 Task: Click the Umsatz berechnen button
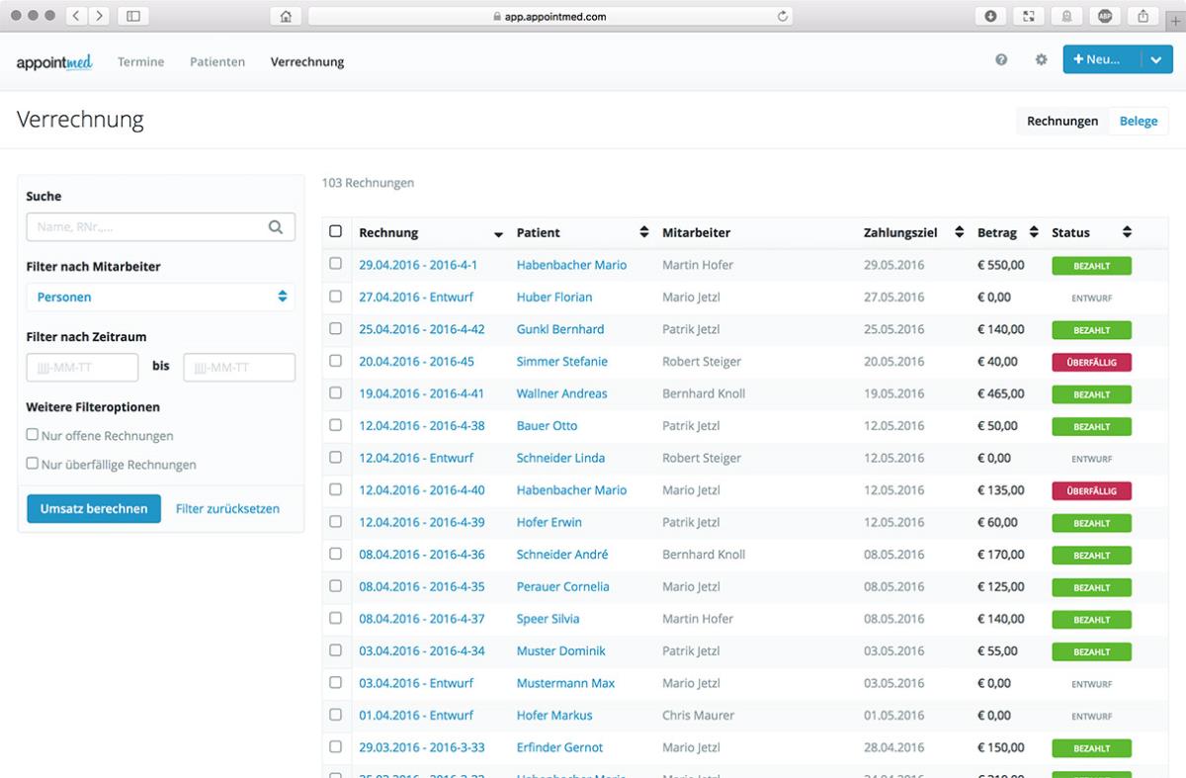coord(94,509)
